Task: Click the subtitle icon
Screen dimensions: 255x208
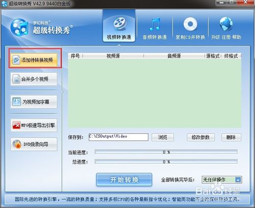Action: 16,102
